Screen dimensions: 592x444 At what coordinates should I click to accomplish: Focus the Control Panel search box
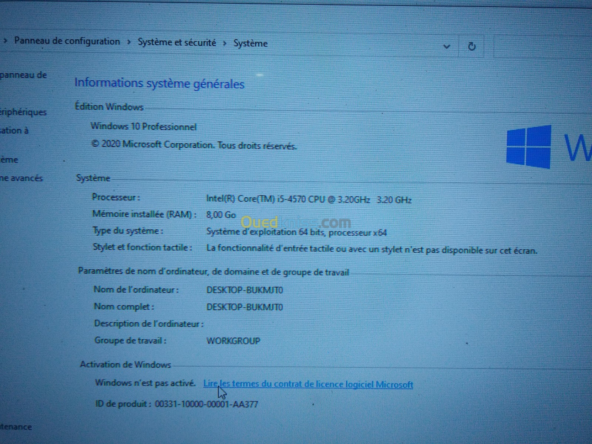tap(542, 46)
